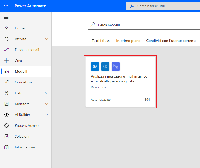Viewport: 200px width, 168px height.
Task: Click the AI Builder brain icon
Action: point(6,115)
